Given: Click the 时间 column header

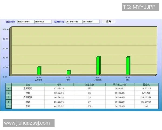Looking at the screenshot, I should tap(59, 85).
